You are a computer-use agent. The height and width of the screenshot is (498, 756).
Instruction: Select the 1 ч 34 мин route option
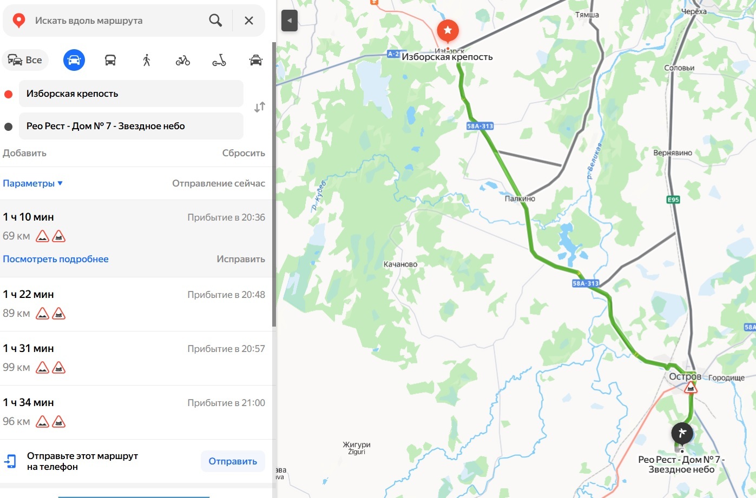click(x=135, y=412)
